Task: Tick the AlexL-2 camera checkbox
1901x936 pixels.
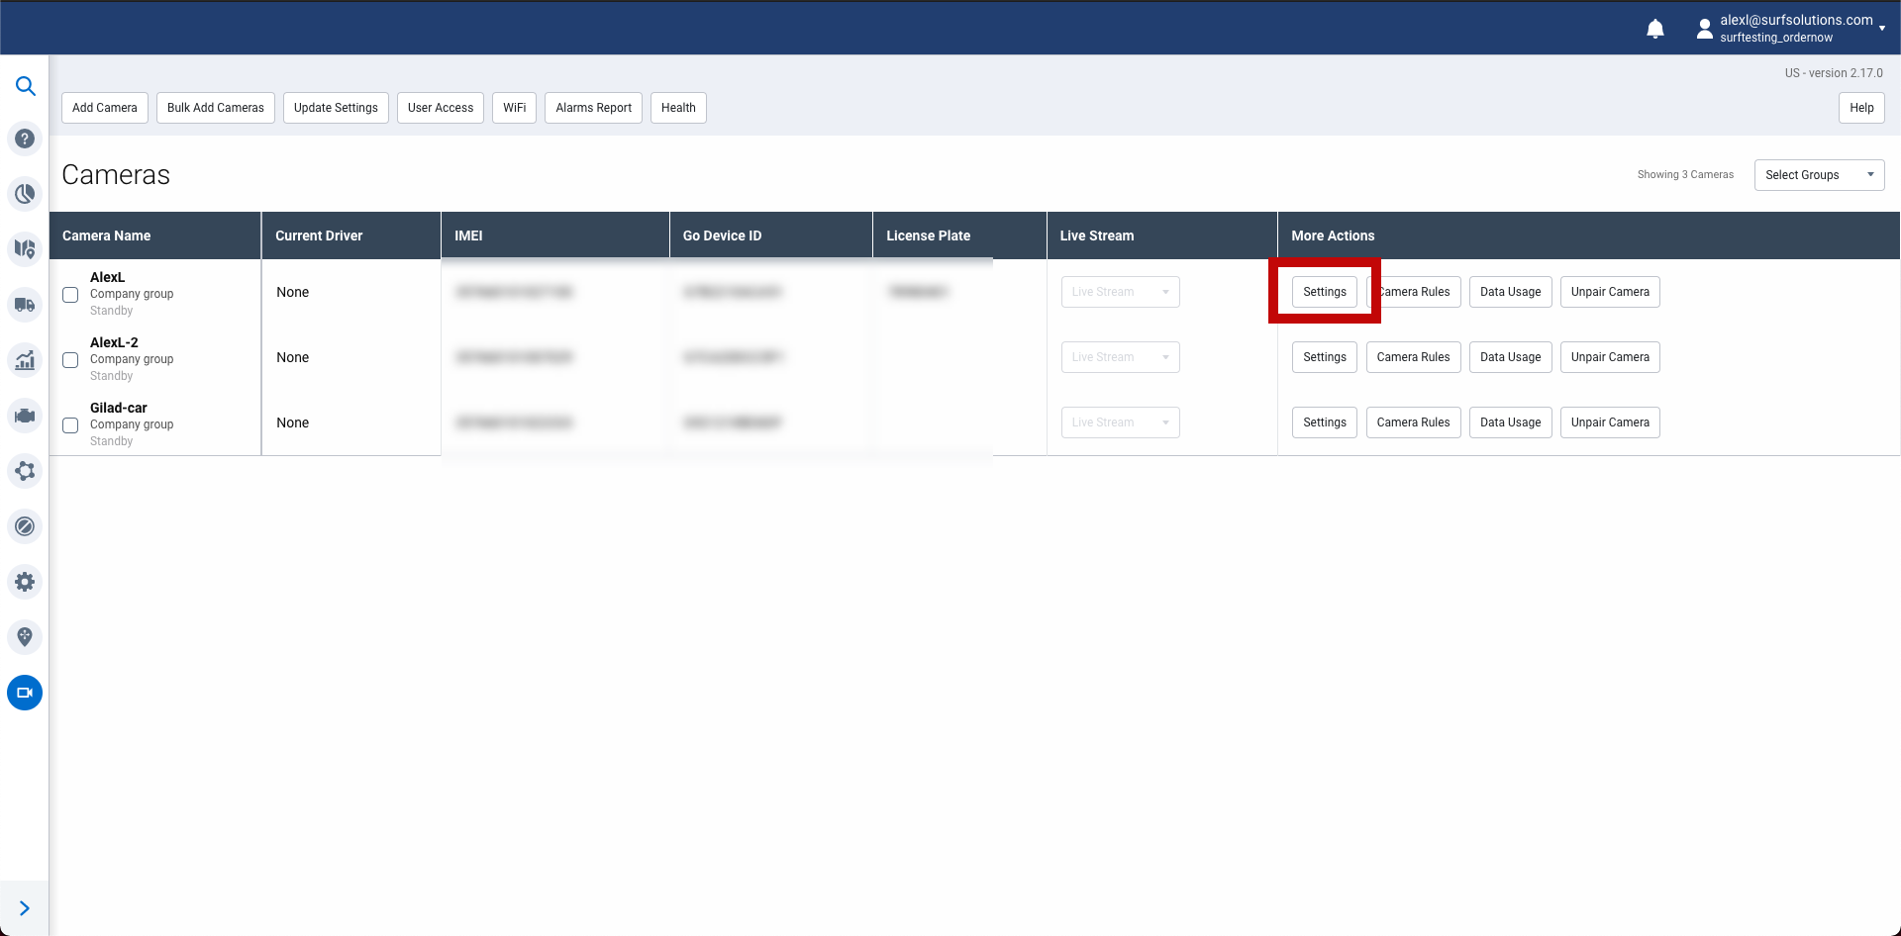Action: 70,360
